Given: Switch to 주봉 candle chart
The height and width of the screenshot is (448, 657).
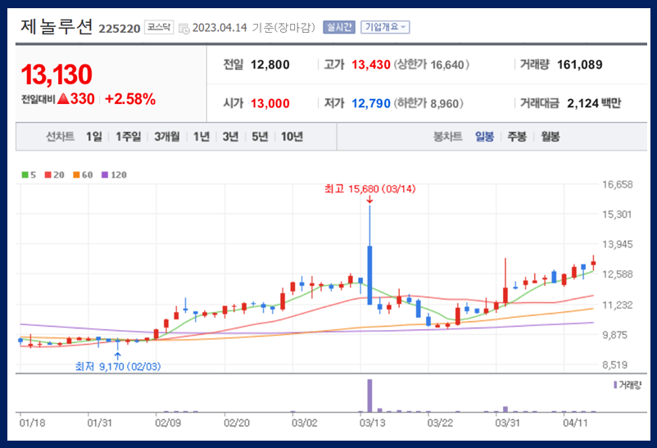Looking at the screenshot, I should tap(517, 137).
